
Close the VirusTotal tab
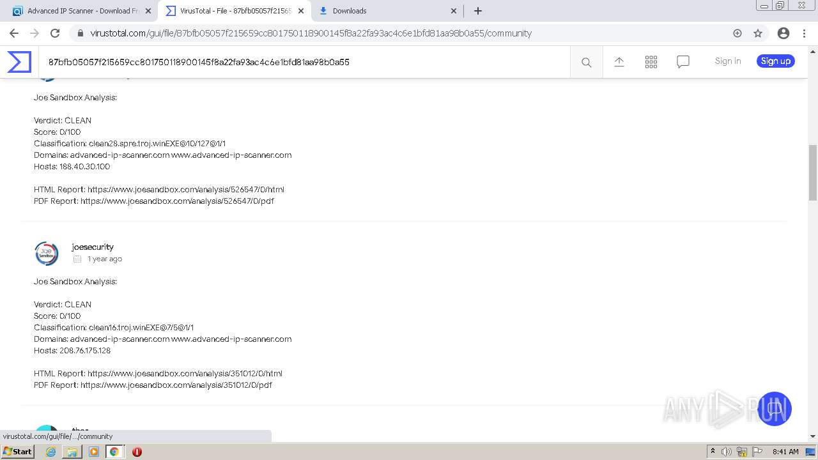pyautogui.click(x=301, y=11)
